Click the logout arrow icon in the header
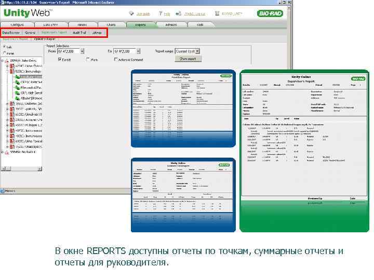The width and height of the screenshot is (374, 280). point(178,13)
